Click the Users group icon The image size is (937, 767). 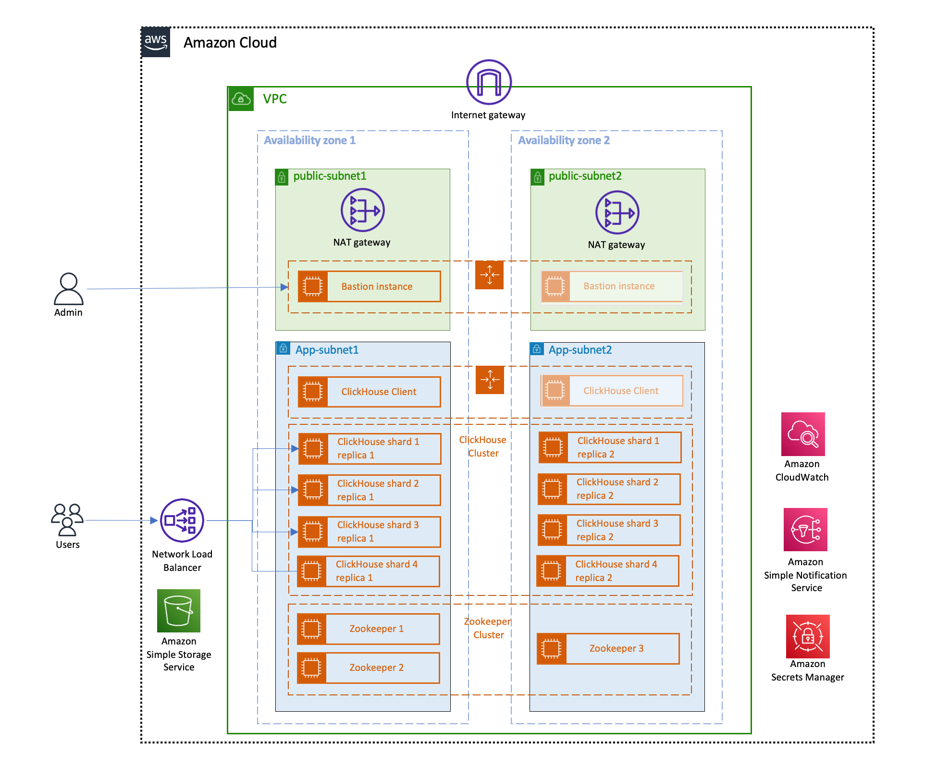point(67,520)
